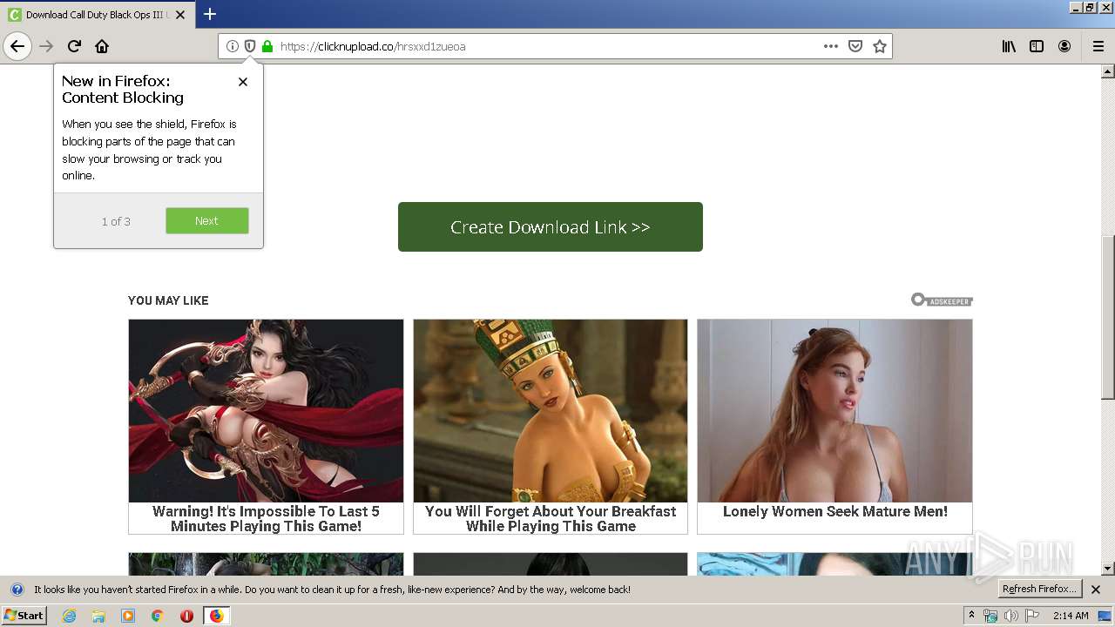Viewport: 1115px width, 627px height.
Task: Show site information icon in address bar
Action: click(x=233, y=46)
